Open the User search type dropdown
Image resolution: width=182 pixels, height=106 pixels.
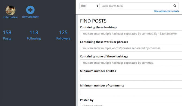tap(89, 6)
